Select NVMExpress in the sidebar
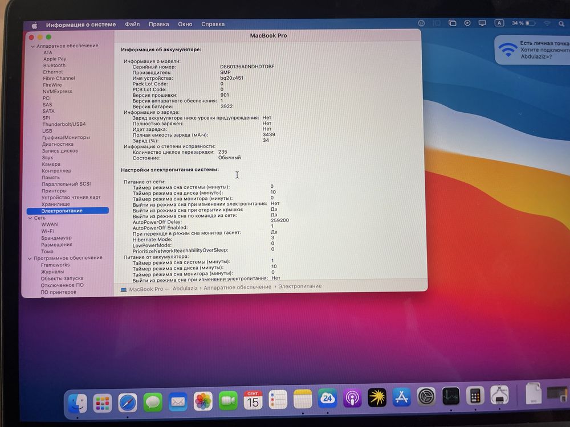The width and height of the screenshot is (570, 427). click(x=58, y=92)
